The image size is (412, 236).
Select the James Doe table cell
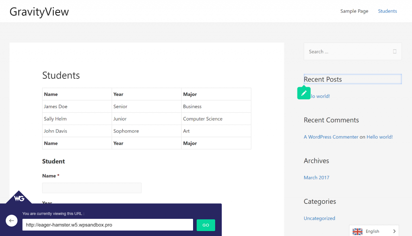click(x=77, y=106)
